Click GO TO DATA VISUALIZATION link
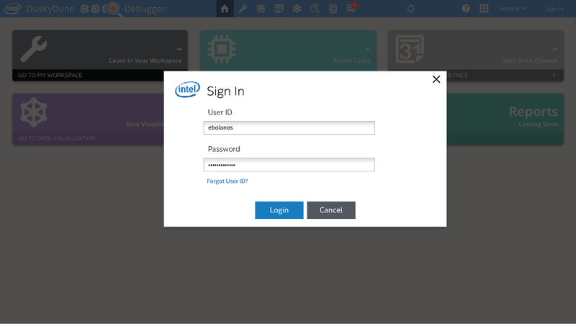Image resolution: width=576 pixels, height=324 pixels. [x=57, y=138]
